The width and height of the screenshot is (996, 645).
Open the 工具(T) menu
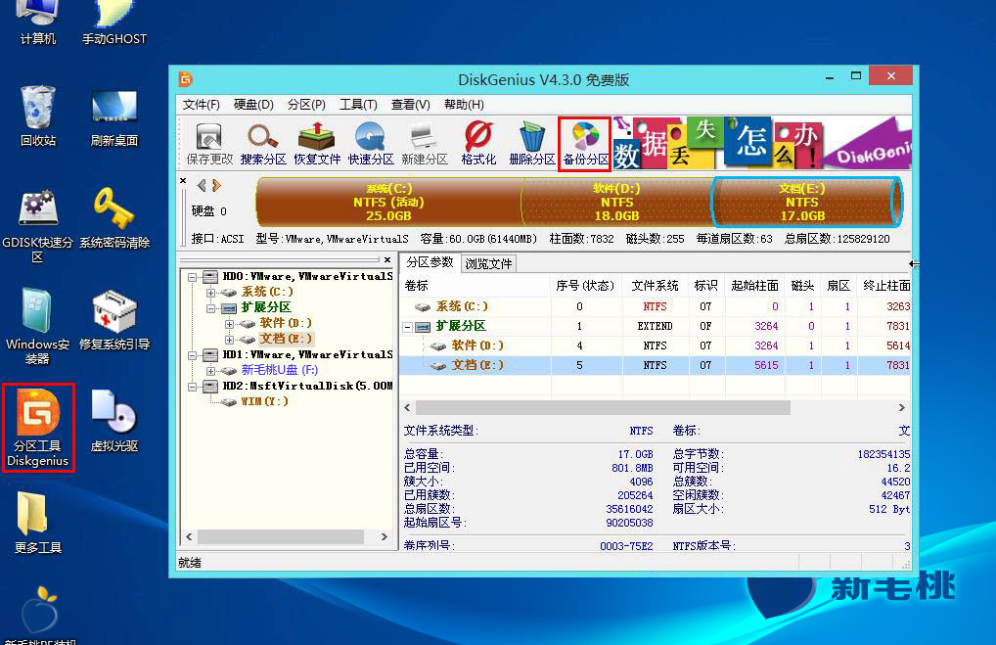(x=358, y=104)
